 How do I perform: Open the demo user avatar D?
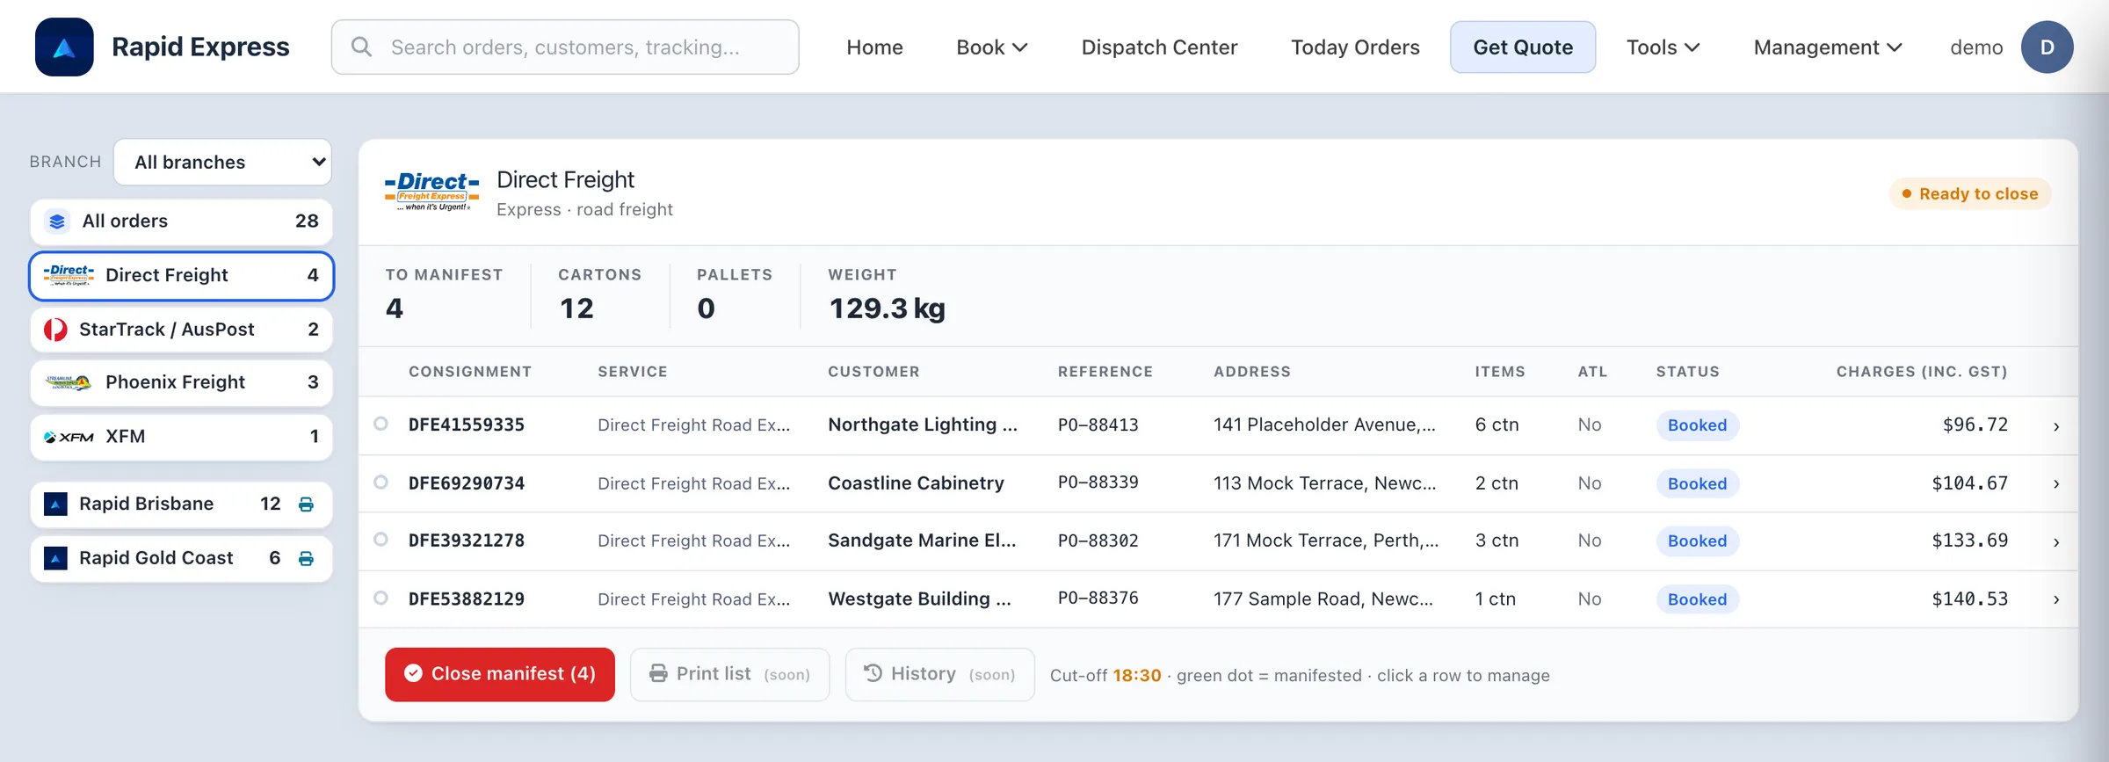pos(2047,47)
